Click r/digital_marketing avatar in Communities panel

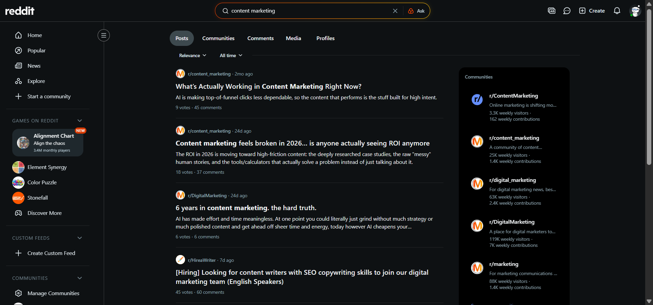(x=477, y=184)
